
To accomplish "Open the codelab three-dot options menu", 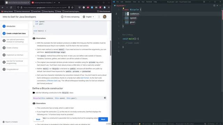I will tap(99, 17).
